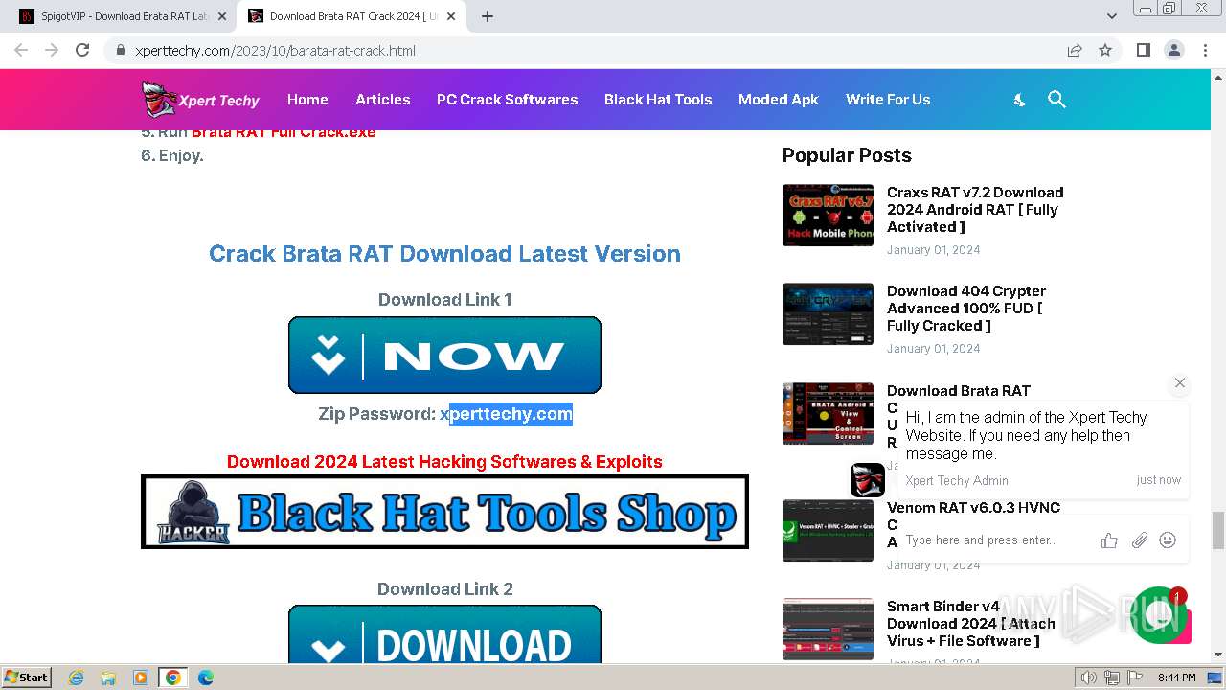Click the browser forward arrow
1226x690 pixels.
click(x=52, y=50)
